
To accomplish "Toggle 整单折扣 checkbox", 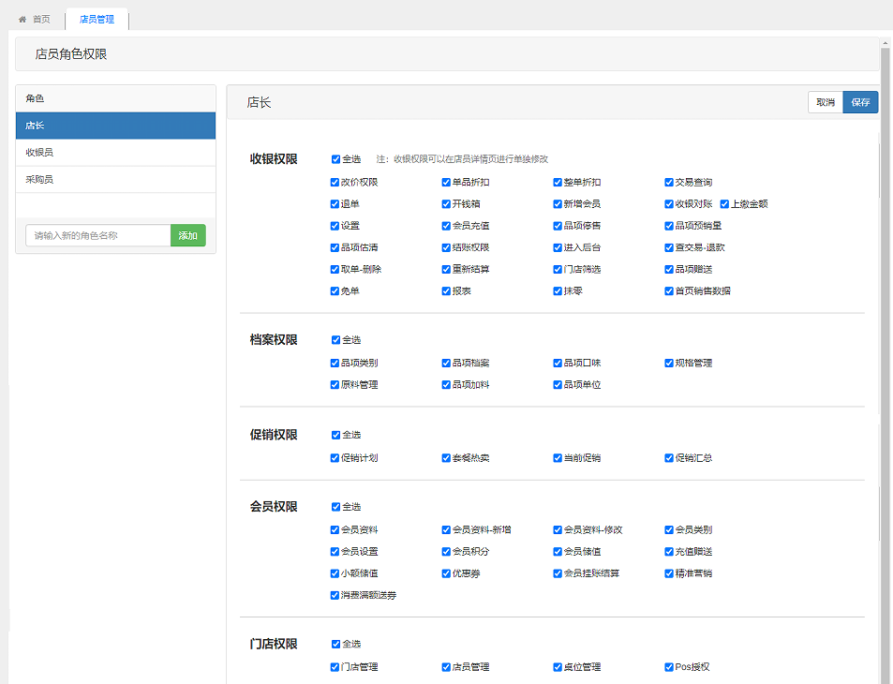I will [x=558, y=183].
